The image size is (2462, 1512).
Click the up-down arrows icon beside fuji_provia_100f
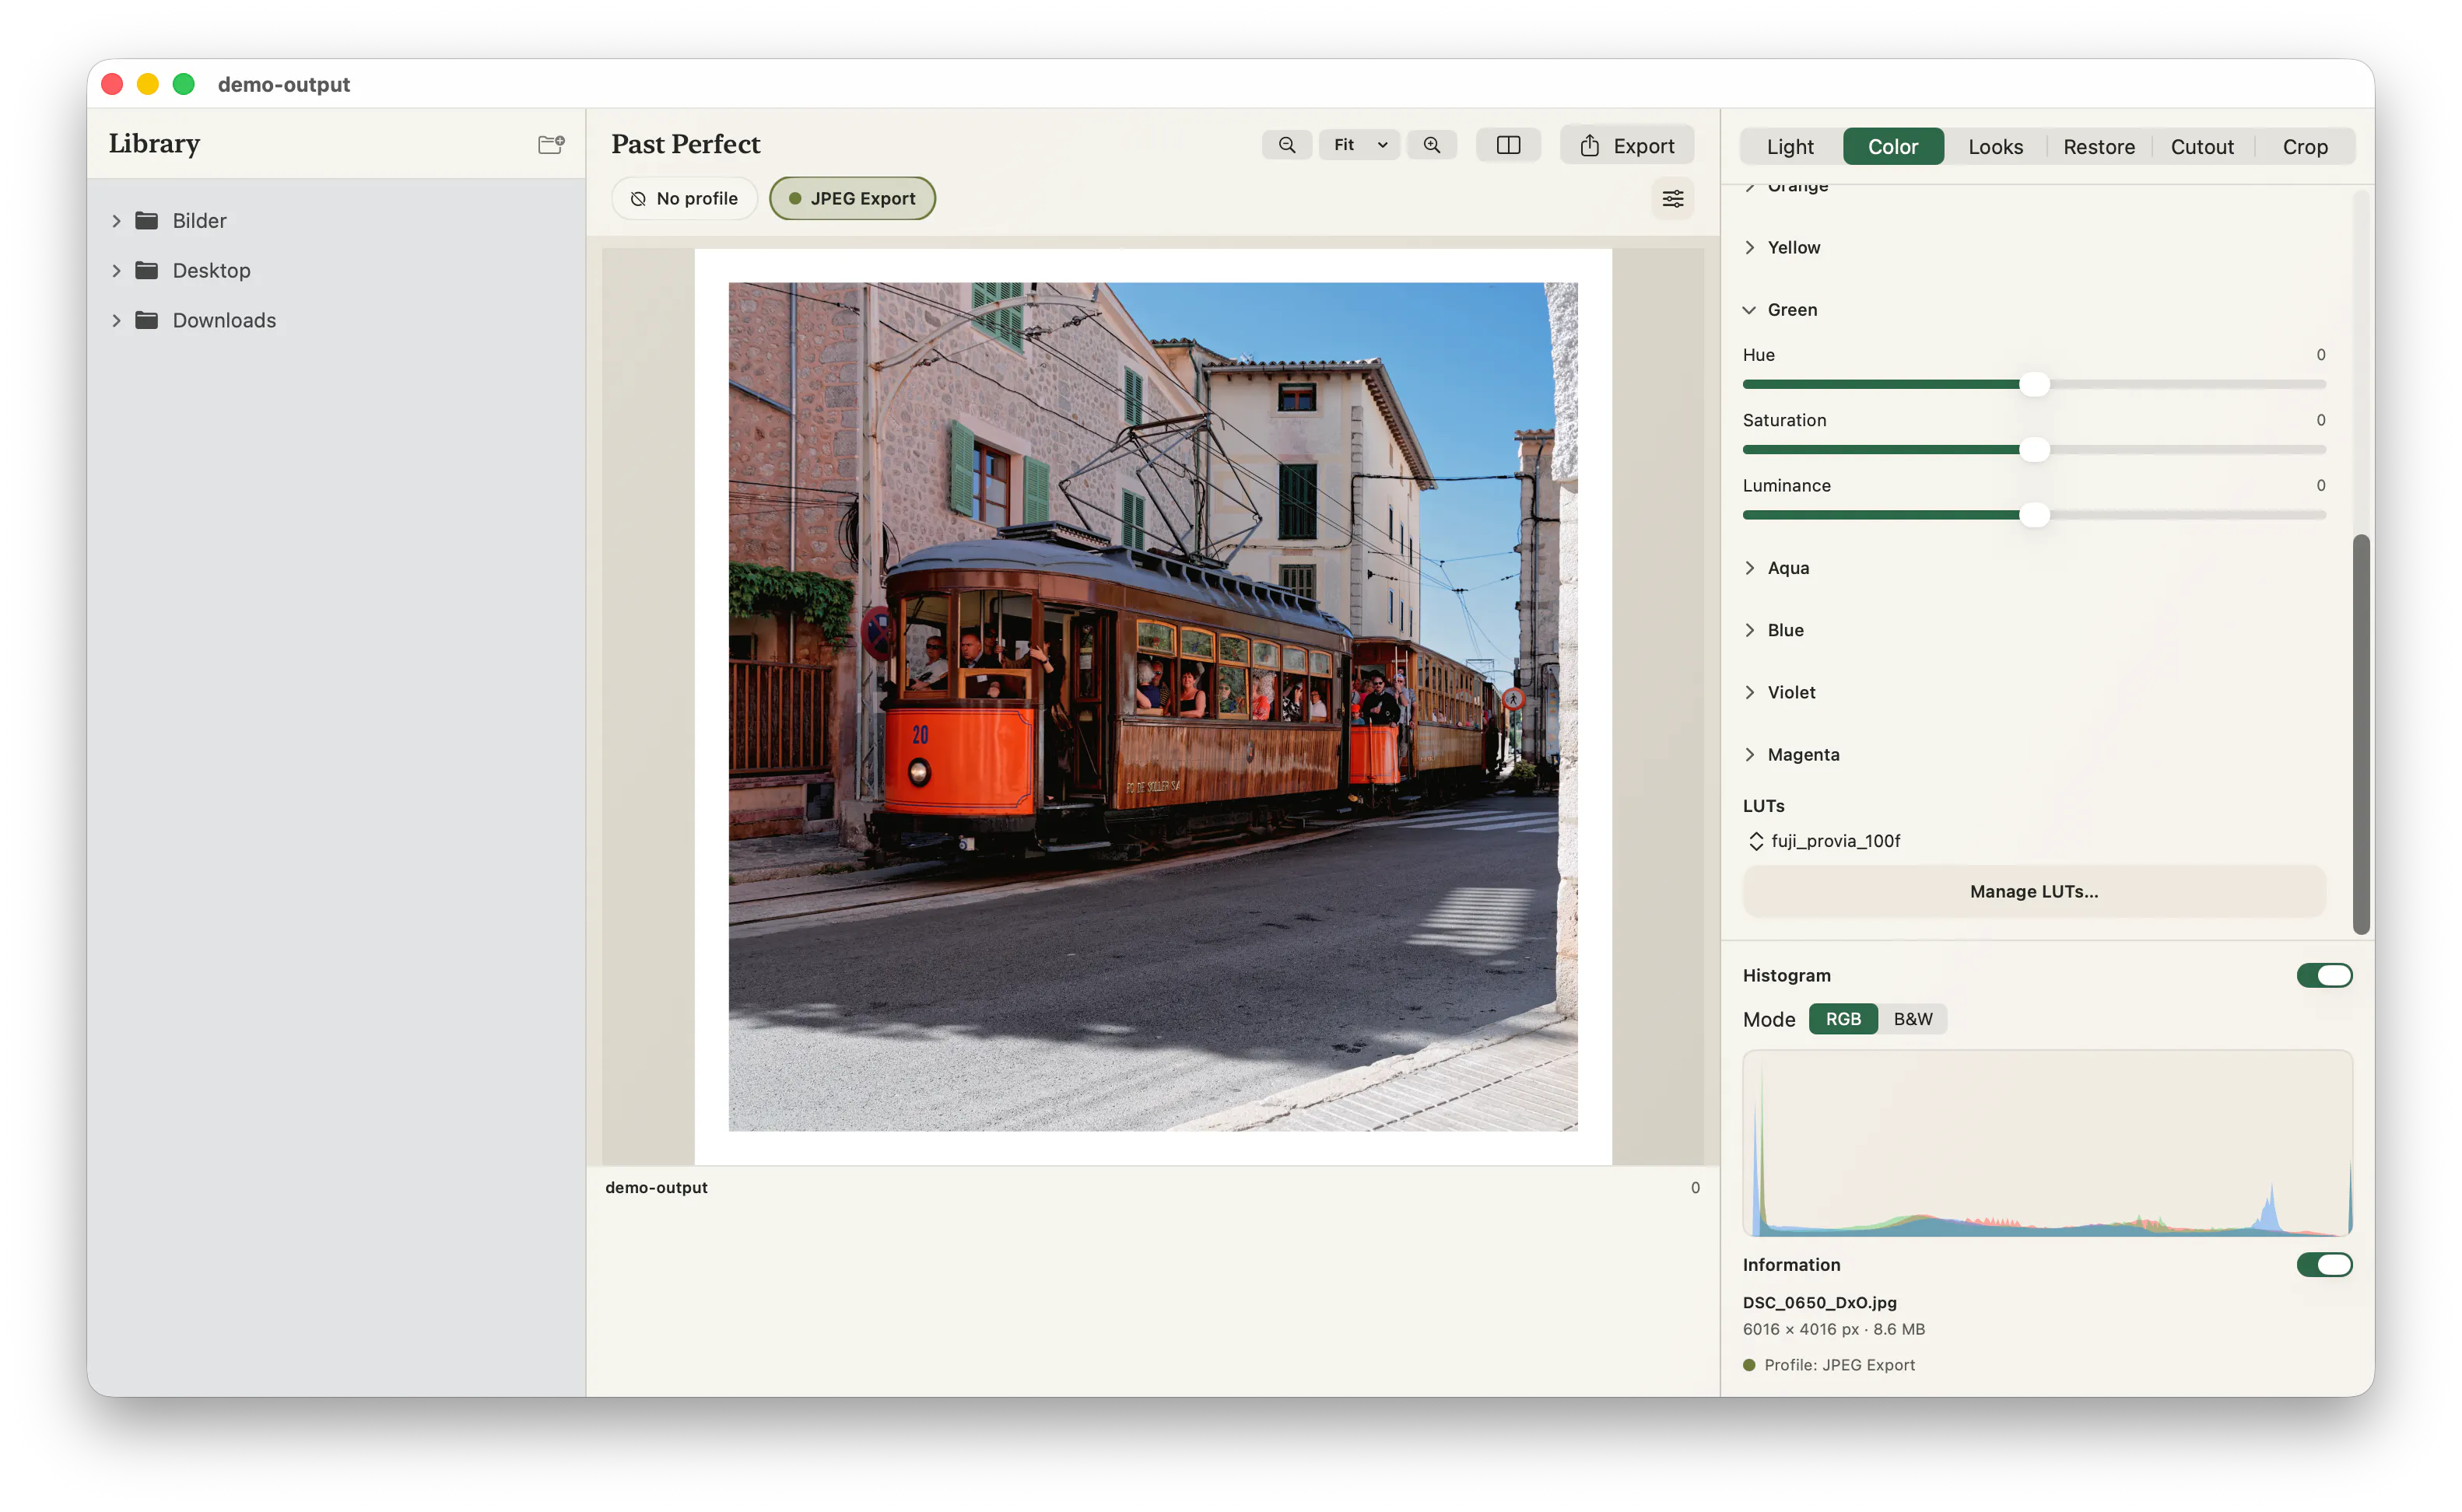click(x=1755, y=841)
